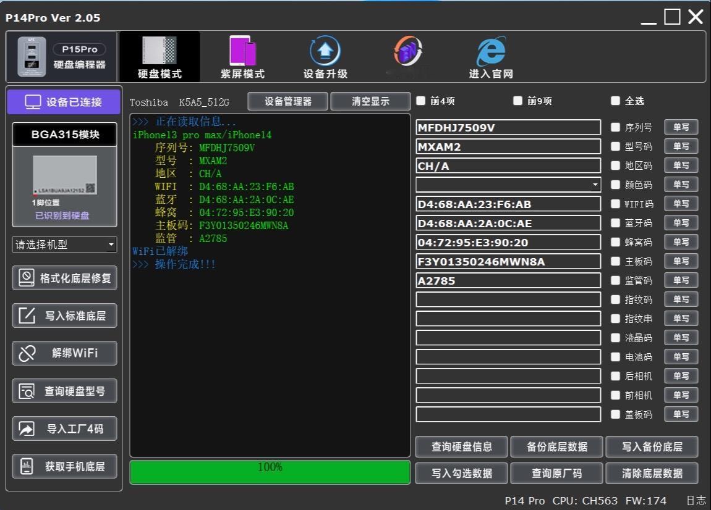Click 单写 button for 主板码
This screenshot has height=510, width=711.
[x=681, y=261]
